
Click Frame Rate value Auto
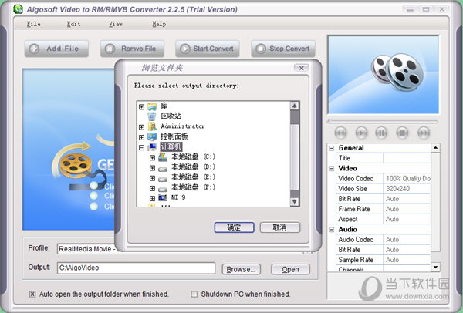tap(407, 209)
